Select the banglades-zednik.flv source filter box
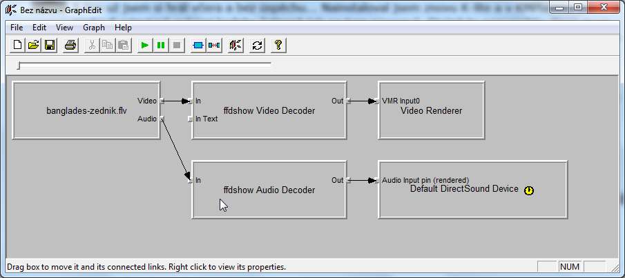The image size is (625, 278). 86,110
